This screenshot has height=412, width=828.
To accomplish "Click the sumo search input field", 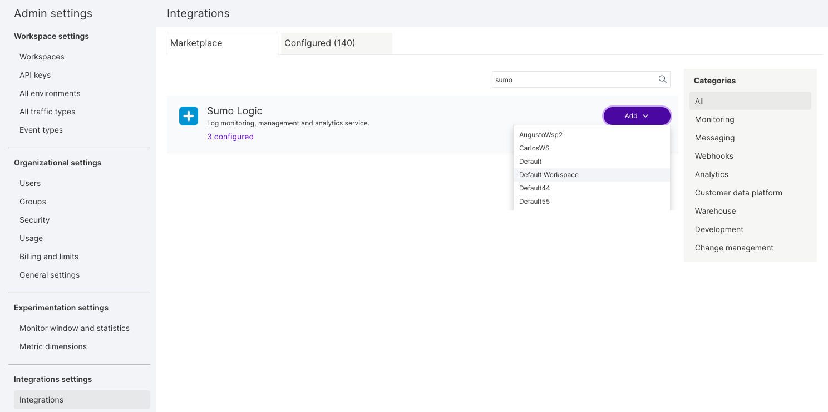I will click(573, 80).
